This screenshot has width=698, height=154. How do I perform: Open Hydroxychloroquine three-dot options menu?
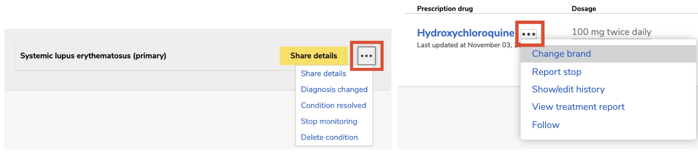point(528,34)
